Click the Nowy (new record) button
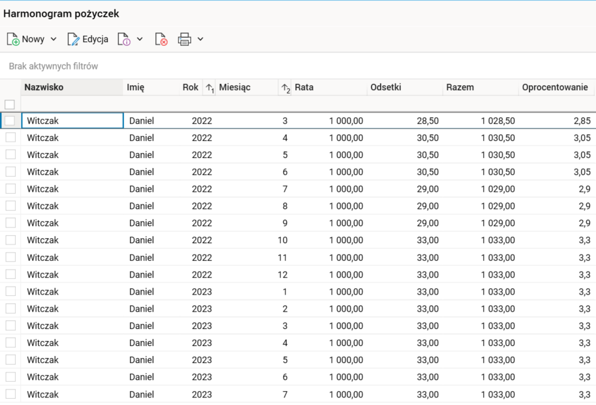Viewport: 596px width, 405px height. (26, 39)
